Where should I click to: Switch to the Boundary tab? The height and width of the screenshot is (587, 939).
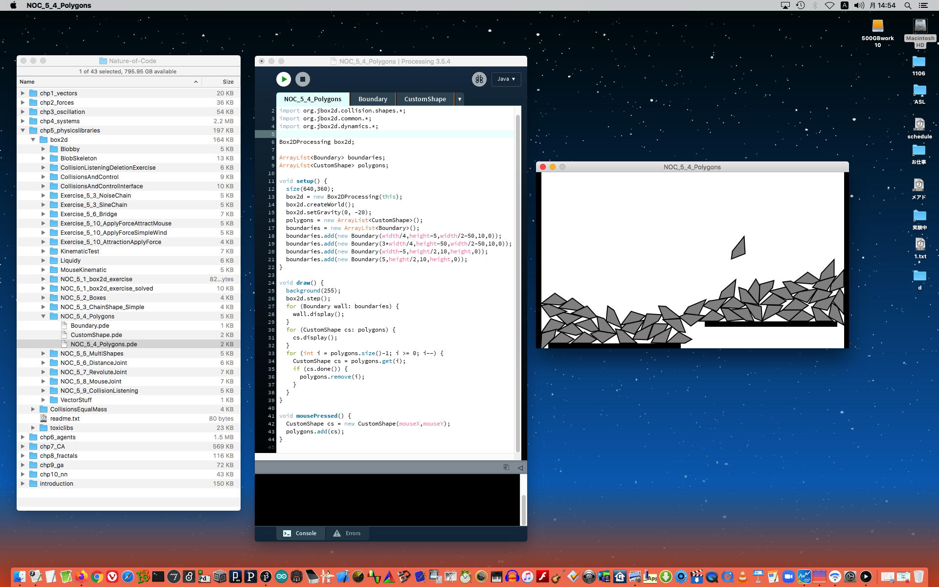372,99
